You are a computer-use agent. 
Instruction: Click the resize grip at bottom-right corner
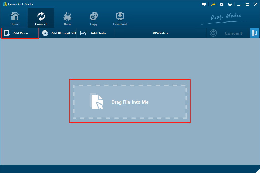(258, 171)
